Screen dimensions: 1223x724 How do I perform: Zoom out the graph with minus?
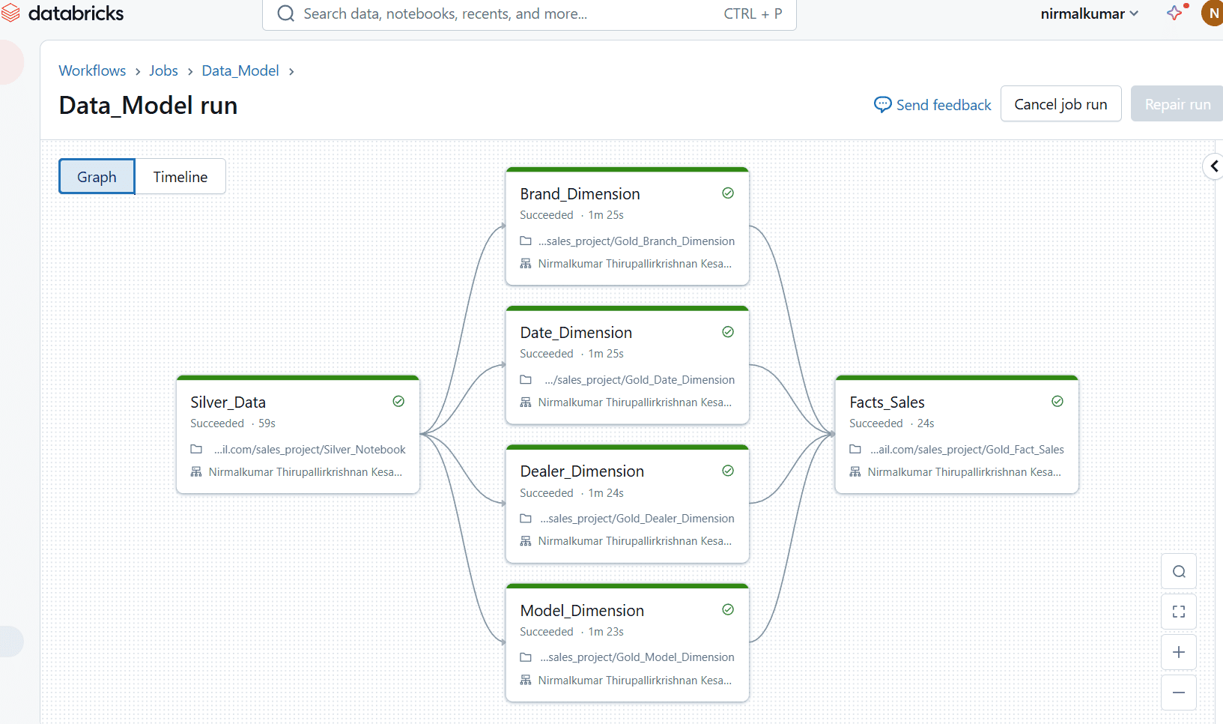click(x=1179, y=693)
